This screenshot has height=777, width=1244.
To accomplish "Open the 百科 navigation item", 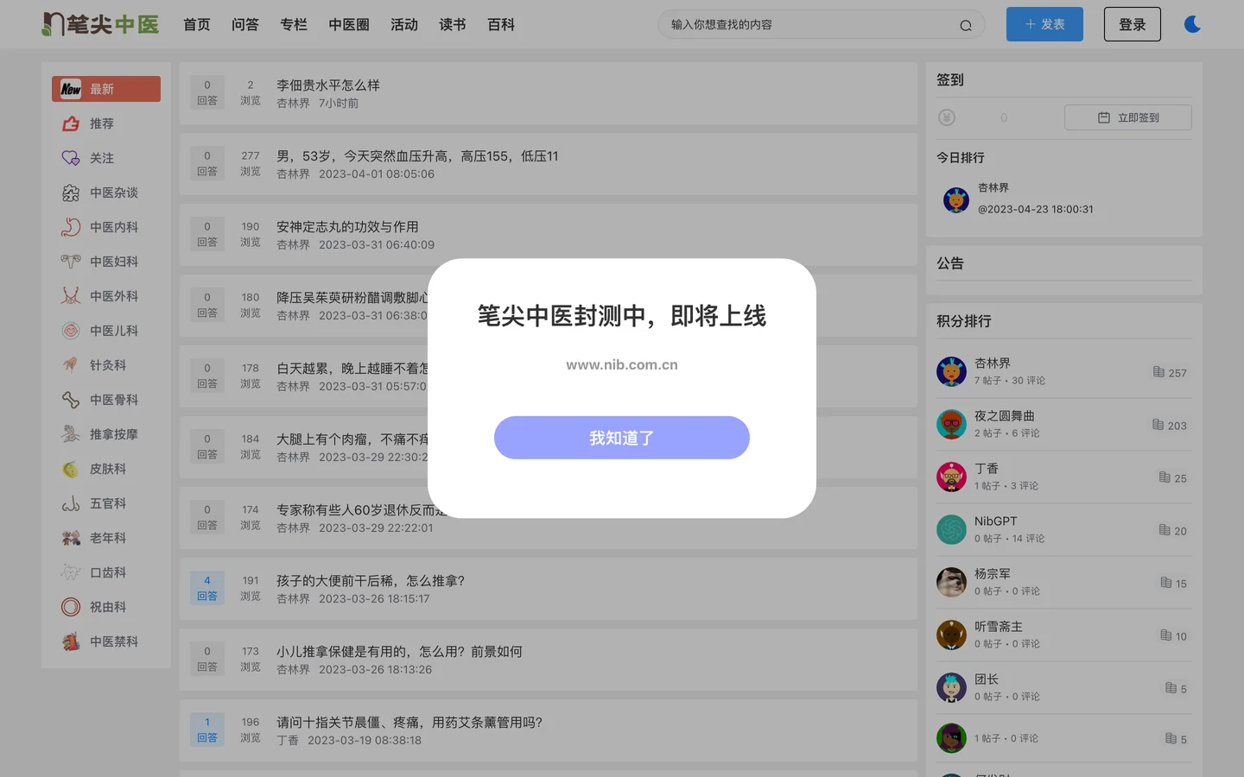I will [501, 25].
